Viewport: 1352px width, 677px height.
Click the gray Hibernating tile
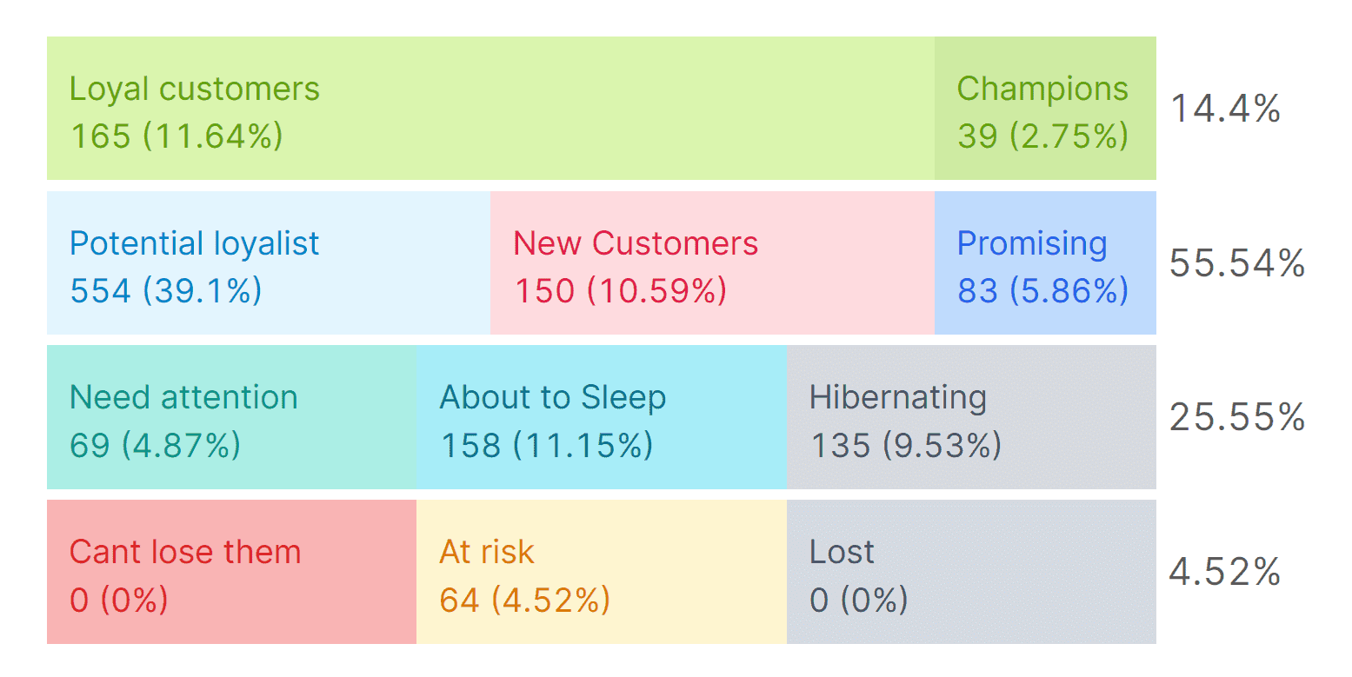click(x=970, y=417)
